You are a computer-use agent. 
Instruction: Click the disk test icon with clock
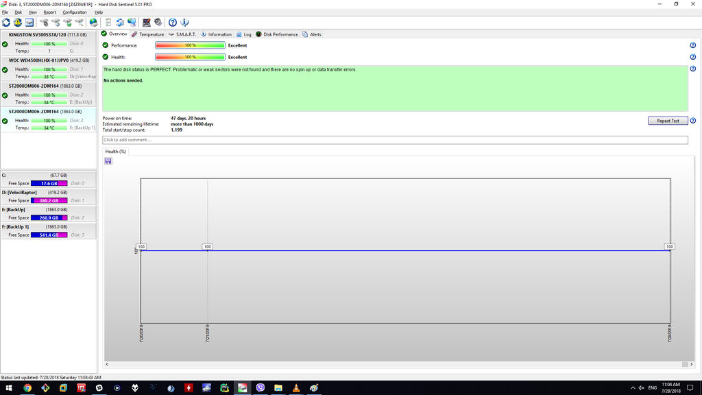pos(56,23)
